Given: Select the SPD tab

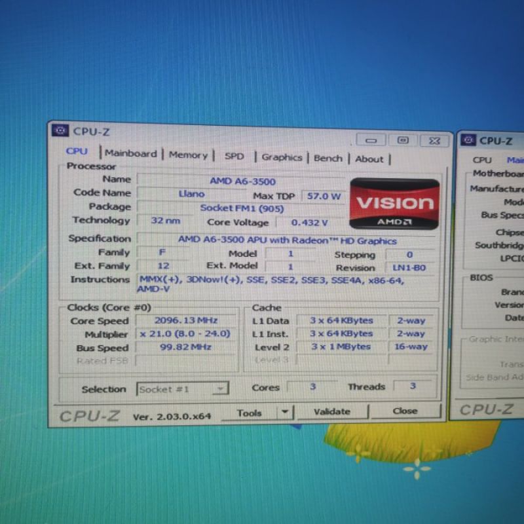Looking at the screenshot, I should coord(234,157).
